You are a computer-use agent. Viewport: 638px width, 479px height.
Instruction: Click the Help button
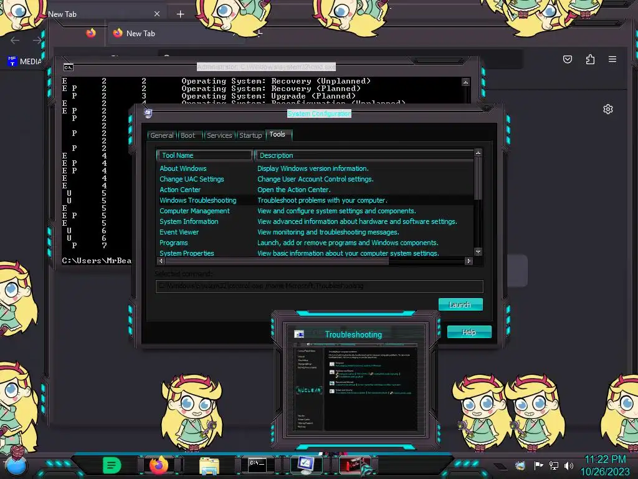pyautogui.click(x=469, y=332)
